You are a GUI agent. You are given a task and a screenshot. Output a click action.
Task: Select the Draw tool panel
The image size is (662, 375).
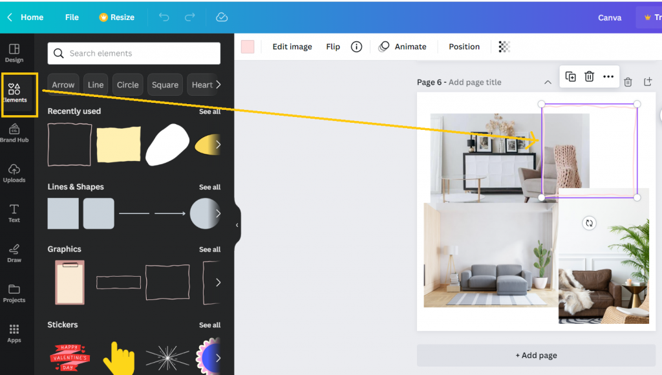(14, 253)
